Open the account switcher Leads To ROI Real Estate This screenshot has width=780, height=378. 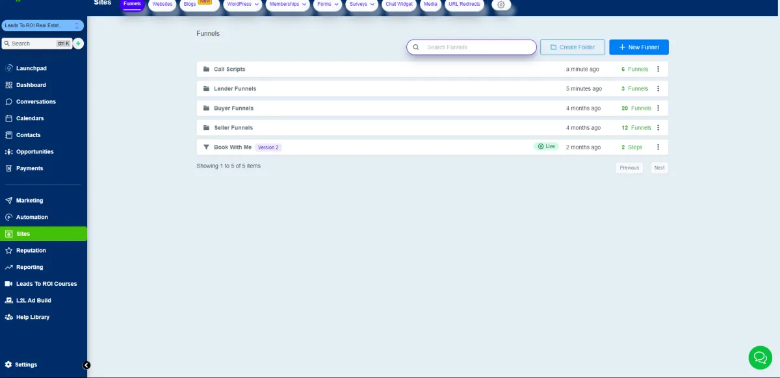42,25
